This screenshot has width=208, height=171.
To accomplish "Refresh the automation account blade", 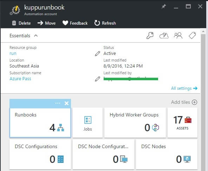I will click(x=105, y=23).
